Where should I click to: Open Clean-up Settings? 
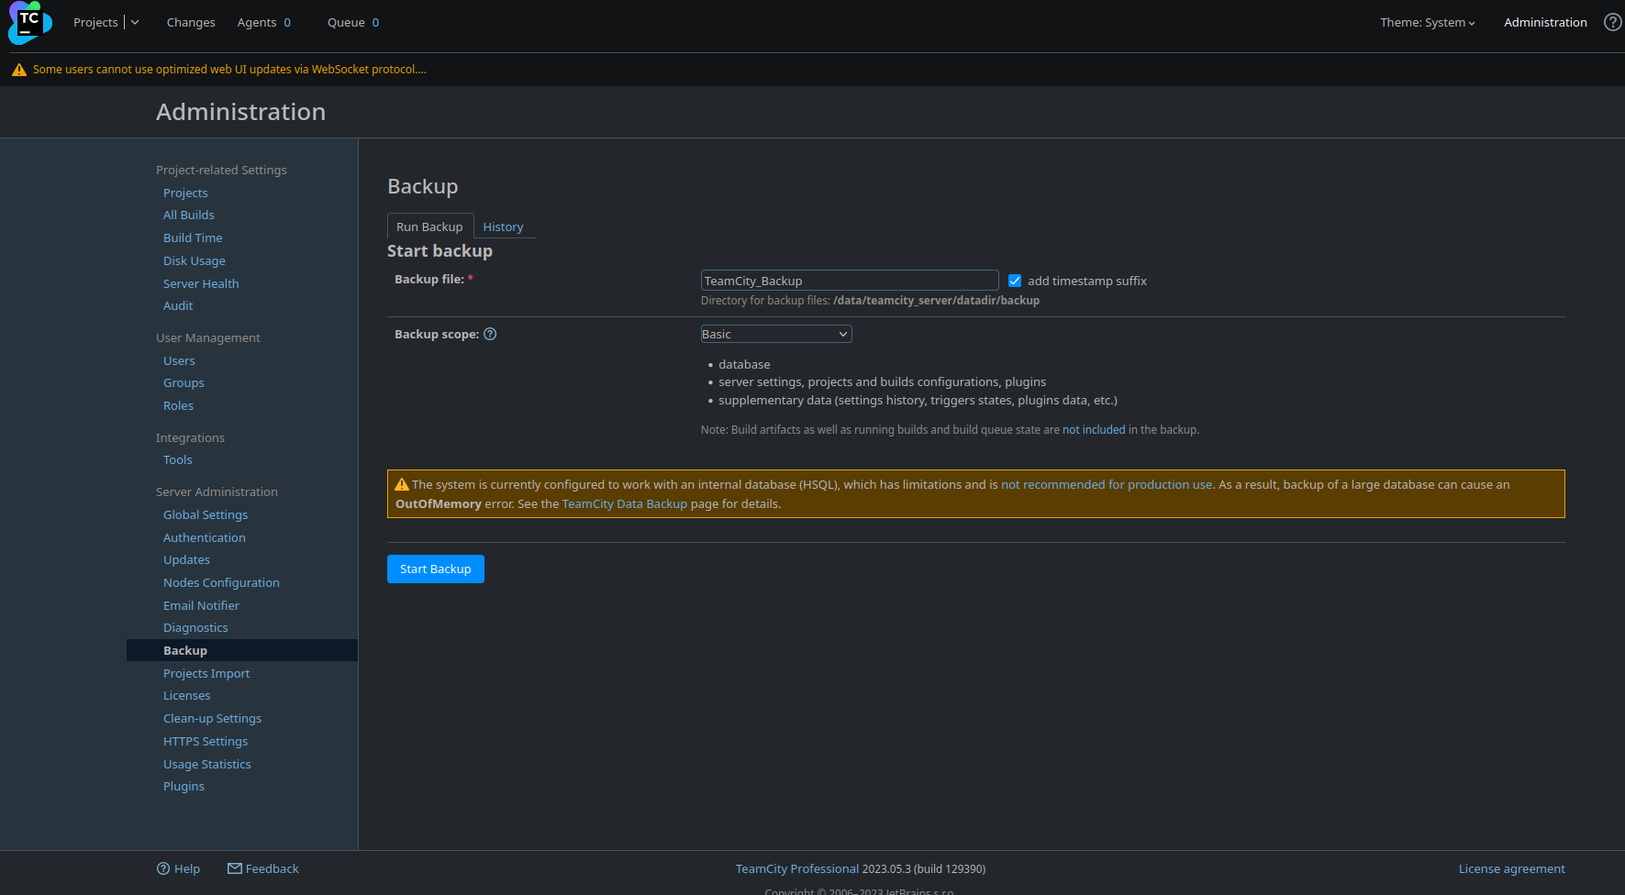click(212, 718)
